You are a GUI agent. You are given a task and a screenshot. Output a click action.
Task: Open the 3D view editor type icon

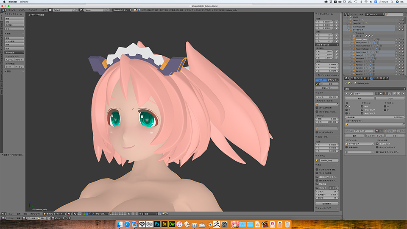pos(4,214)
